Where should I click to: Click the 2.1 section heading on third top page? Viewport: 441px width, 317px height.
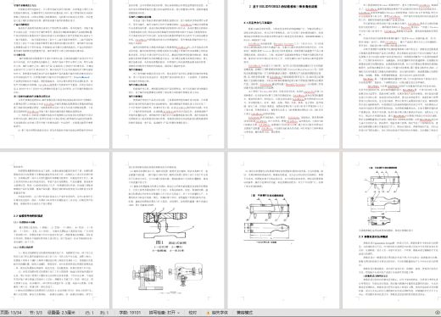tap(258, 23)
